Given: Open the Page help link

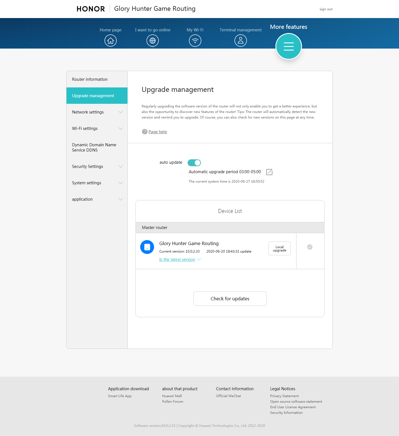Looking at the screenshot, I should click(158, 132).
